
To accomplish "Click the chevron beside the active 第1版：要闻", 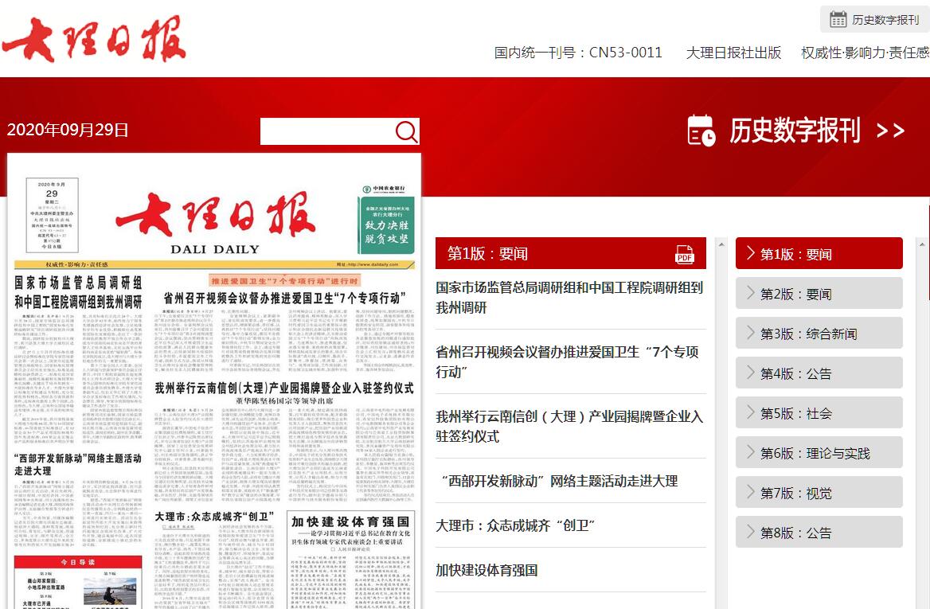I will pos(750,253).
